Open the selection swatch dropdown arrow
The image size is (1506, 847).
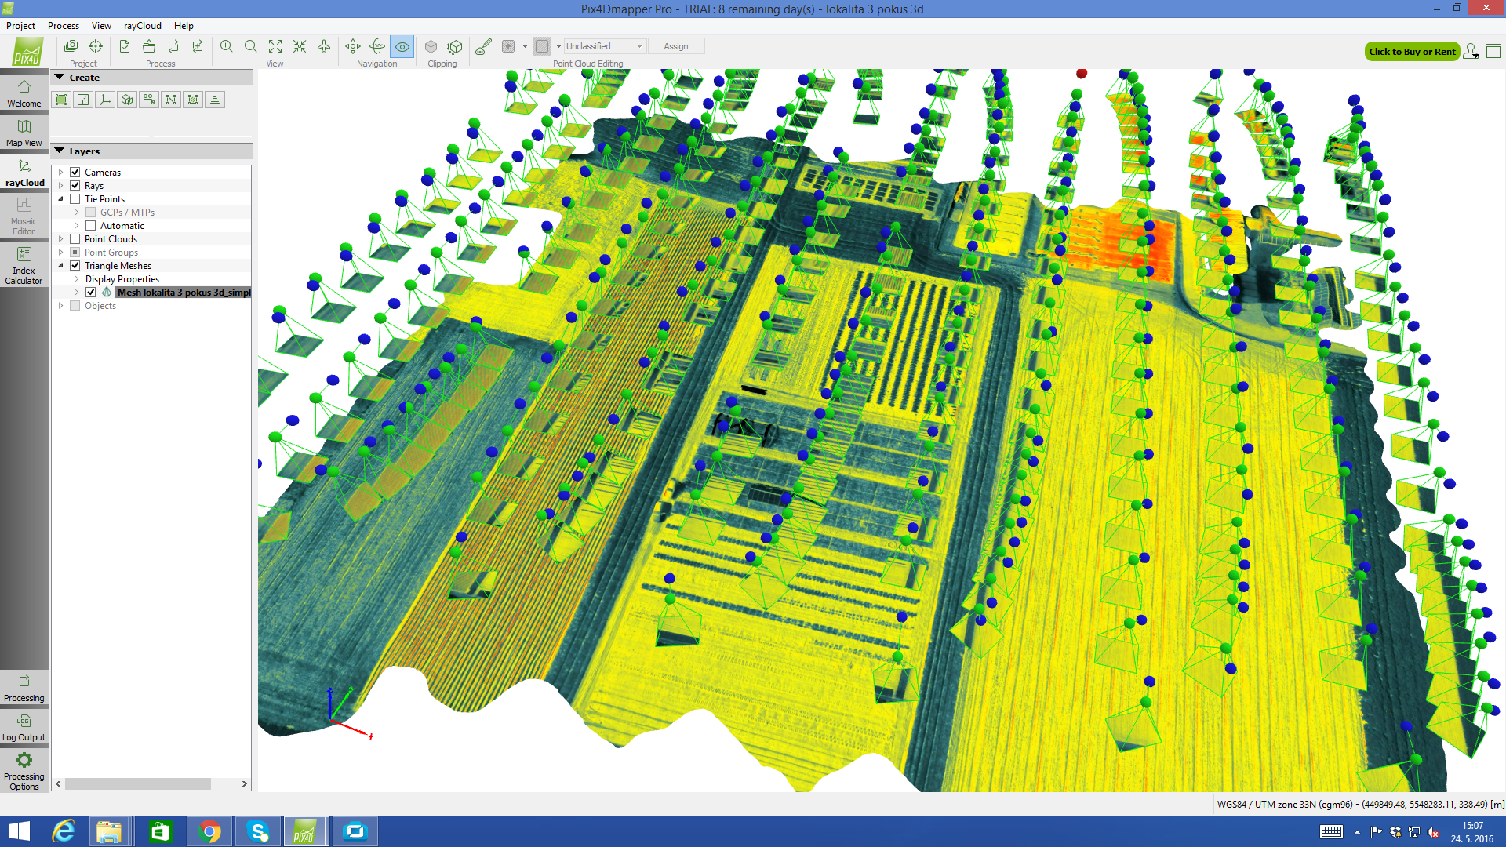558,46
